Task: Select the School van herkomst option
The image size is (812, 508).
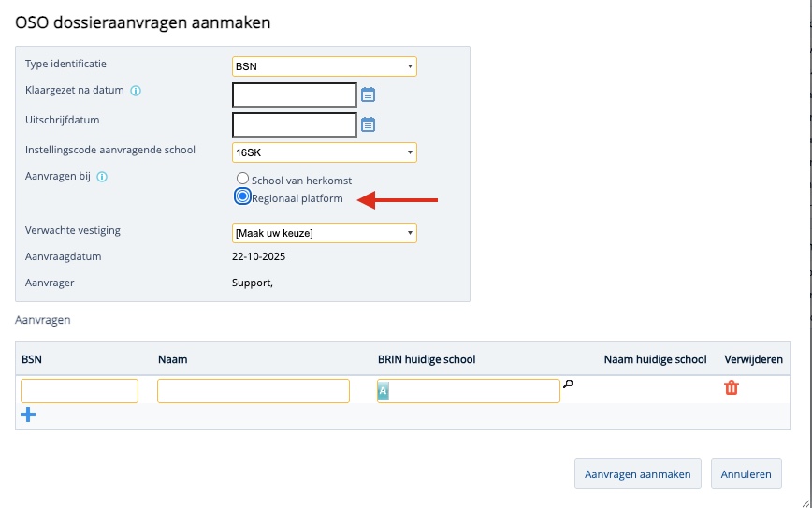Action: pyautogui.click(x=242, y=179)
